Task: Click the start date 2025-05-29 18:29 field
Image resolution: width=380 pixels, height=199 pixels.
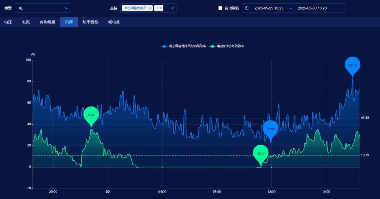Action: [x=269, y=8]
